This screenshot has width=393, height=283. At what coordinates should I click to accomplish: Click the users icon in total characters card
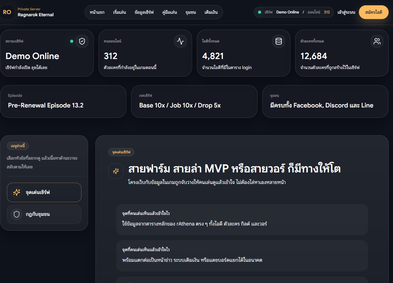pyautogui.click(x=377, y=41)
